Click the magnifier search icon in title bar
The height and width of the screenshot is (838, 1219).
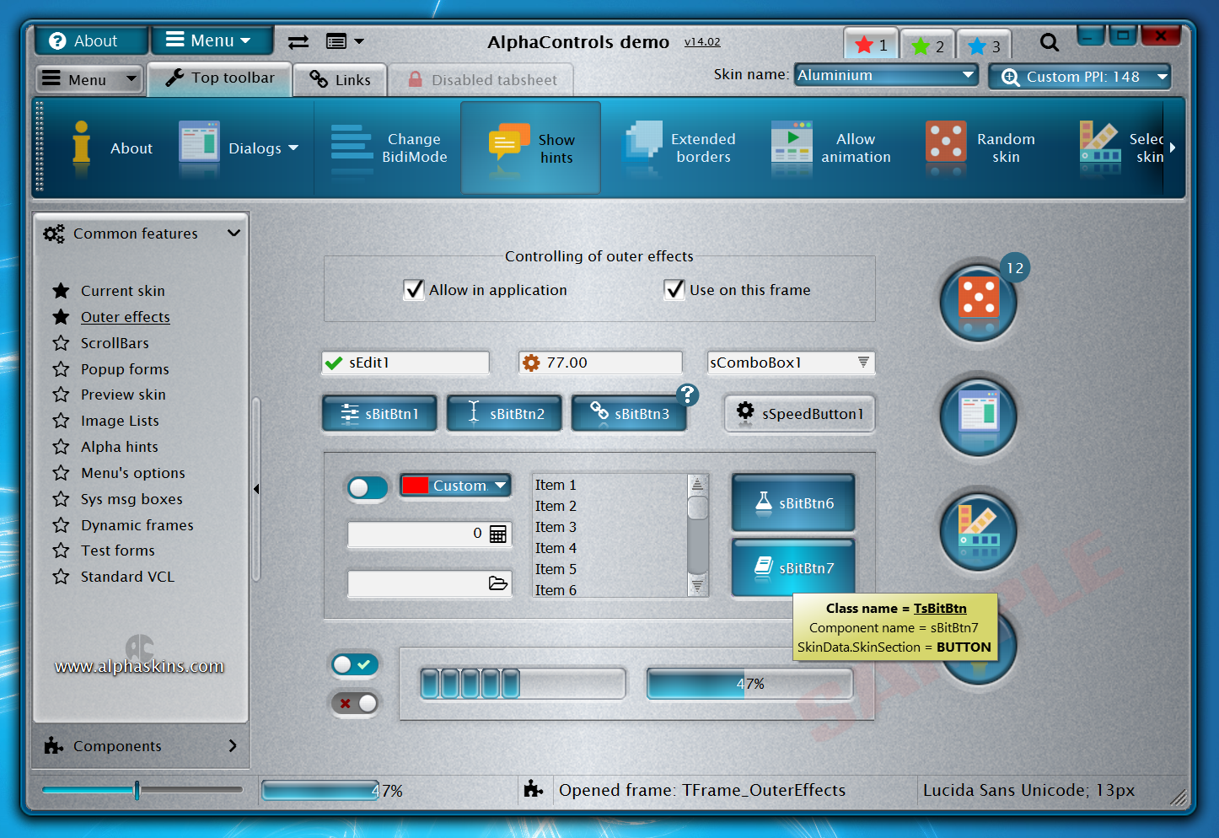pos(1049,41)
